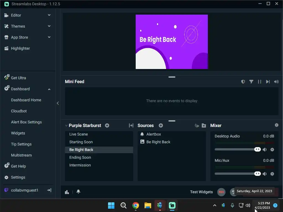Open Desktop Audio source settings gear
The width and height of the screenshot is (283, 212).
pos(272,149)
